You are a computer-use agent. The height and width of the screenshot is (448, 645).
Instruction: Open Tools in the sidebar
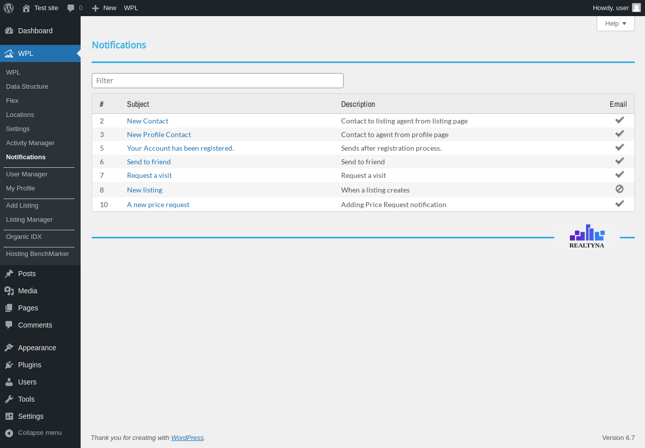point(26,399)
